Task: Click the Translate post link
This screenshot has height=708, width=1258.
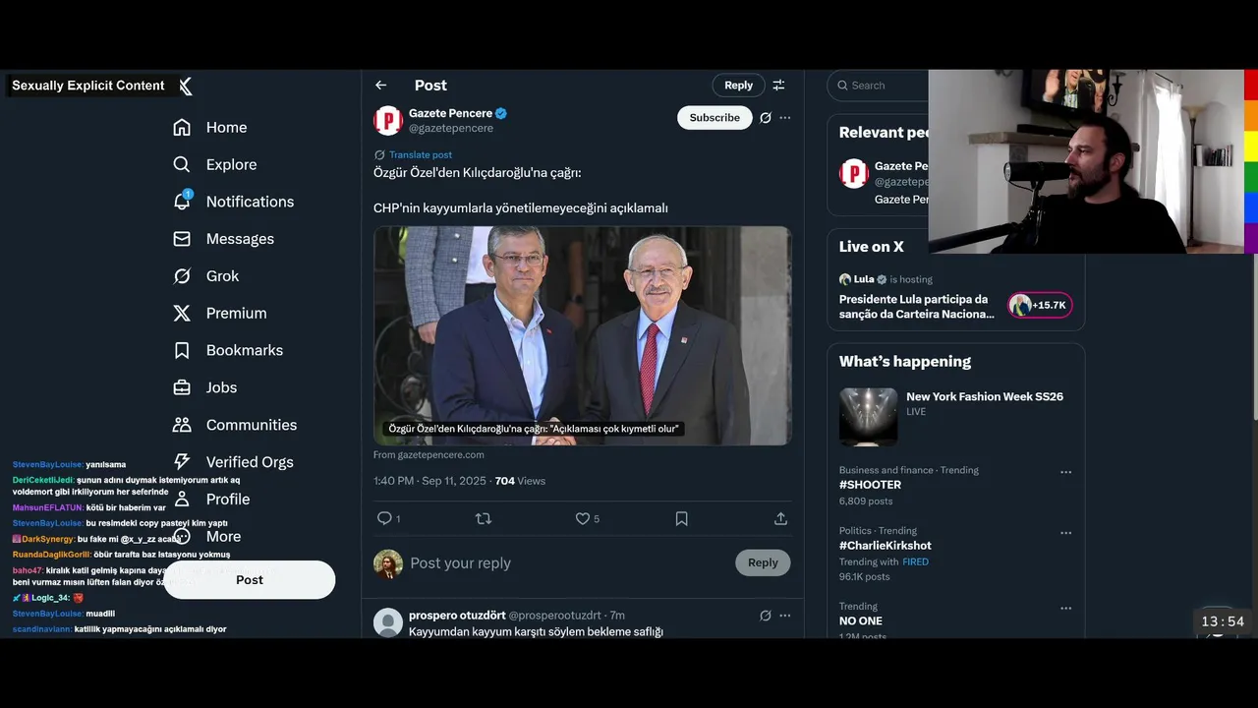Action: point(421,154)
